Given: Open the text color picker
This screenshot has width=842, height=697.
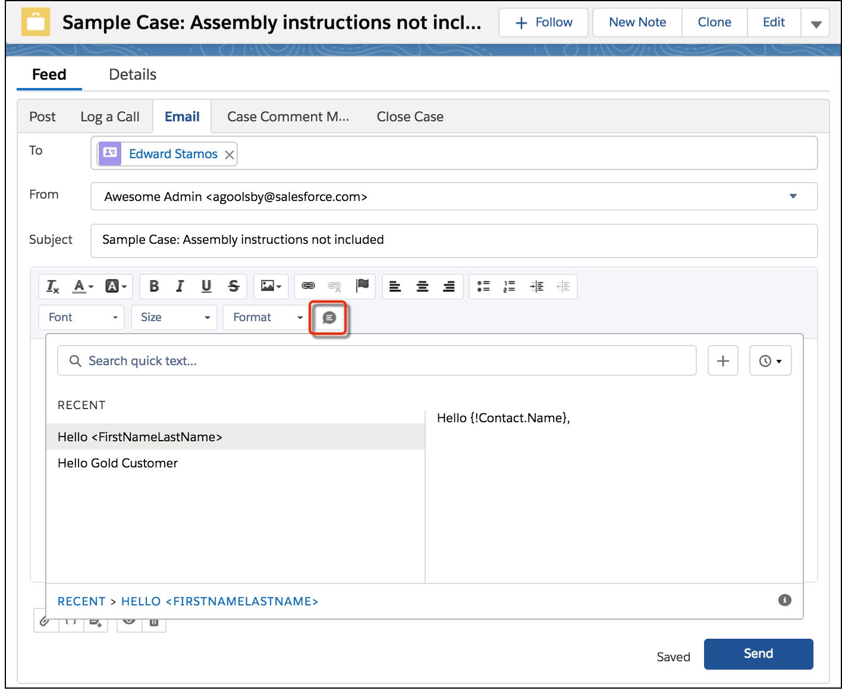Looking at the screenshot, I should tap(83, 287).
